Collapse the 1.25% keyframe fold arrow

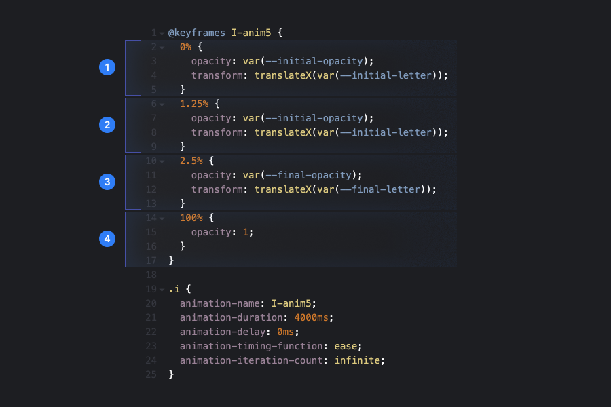(162, 104)
